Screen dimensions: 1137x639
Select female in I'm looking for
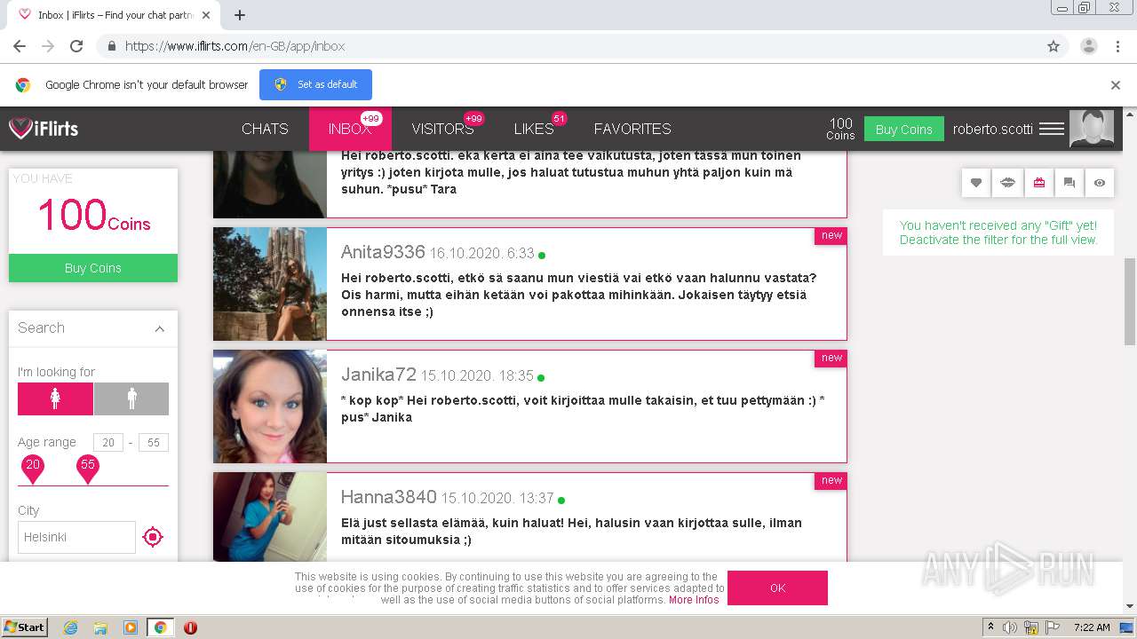(55, 399)
